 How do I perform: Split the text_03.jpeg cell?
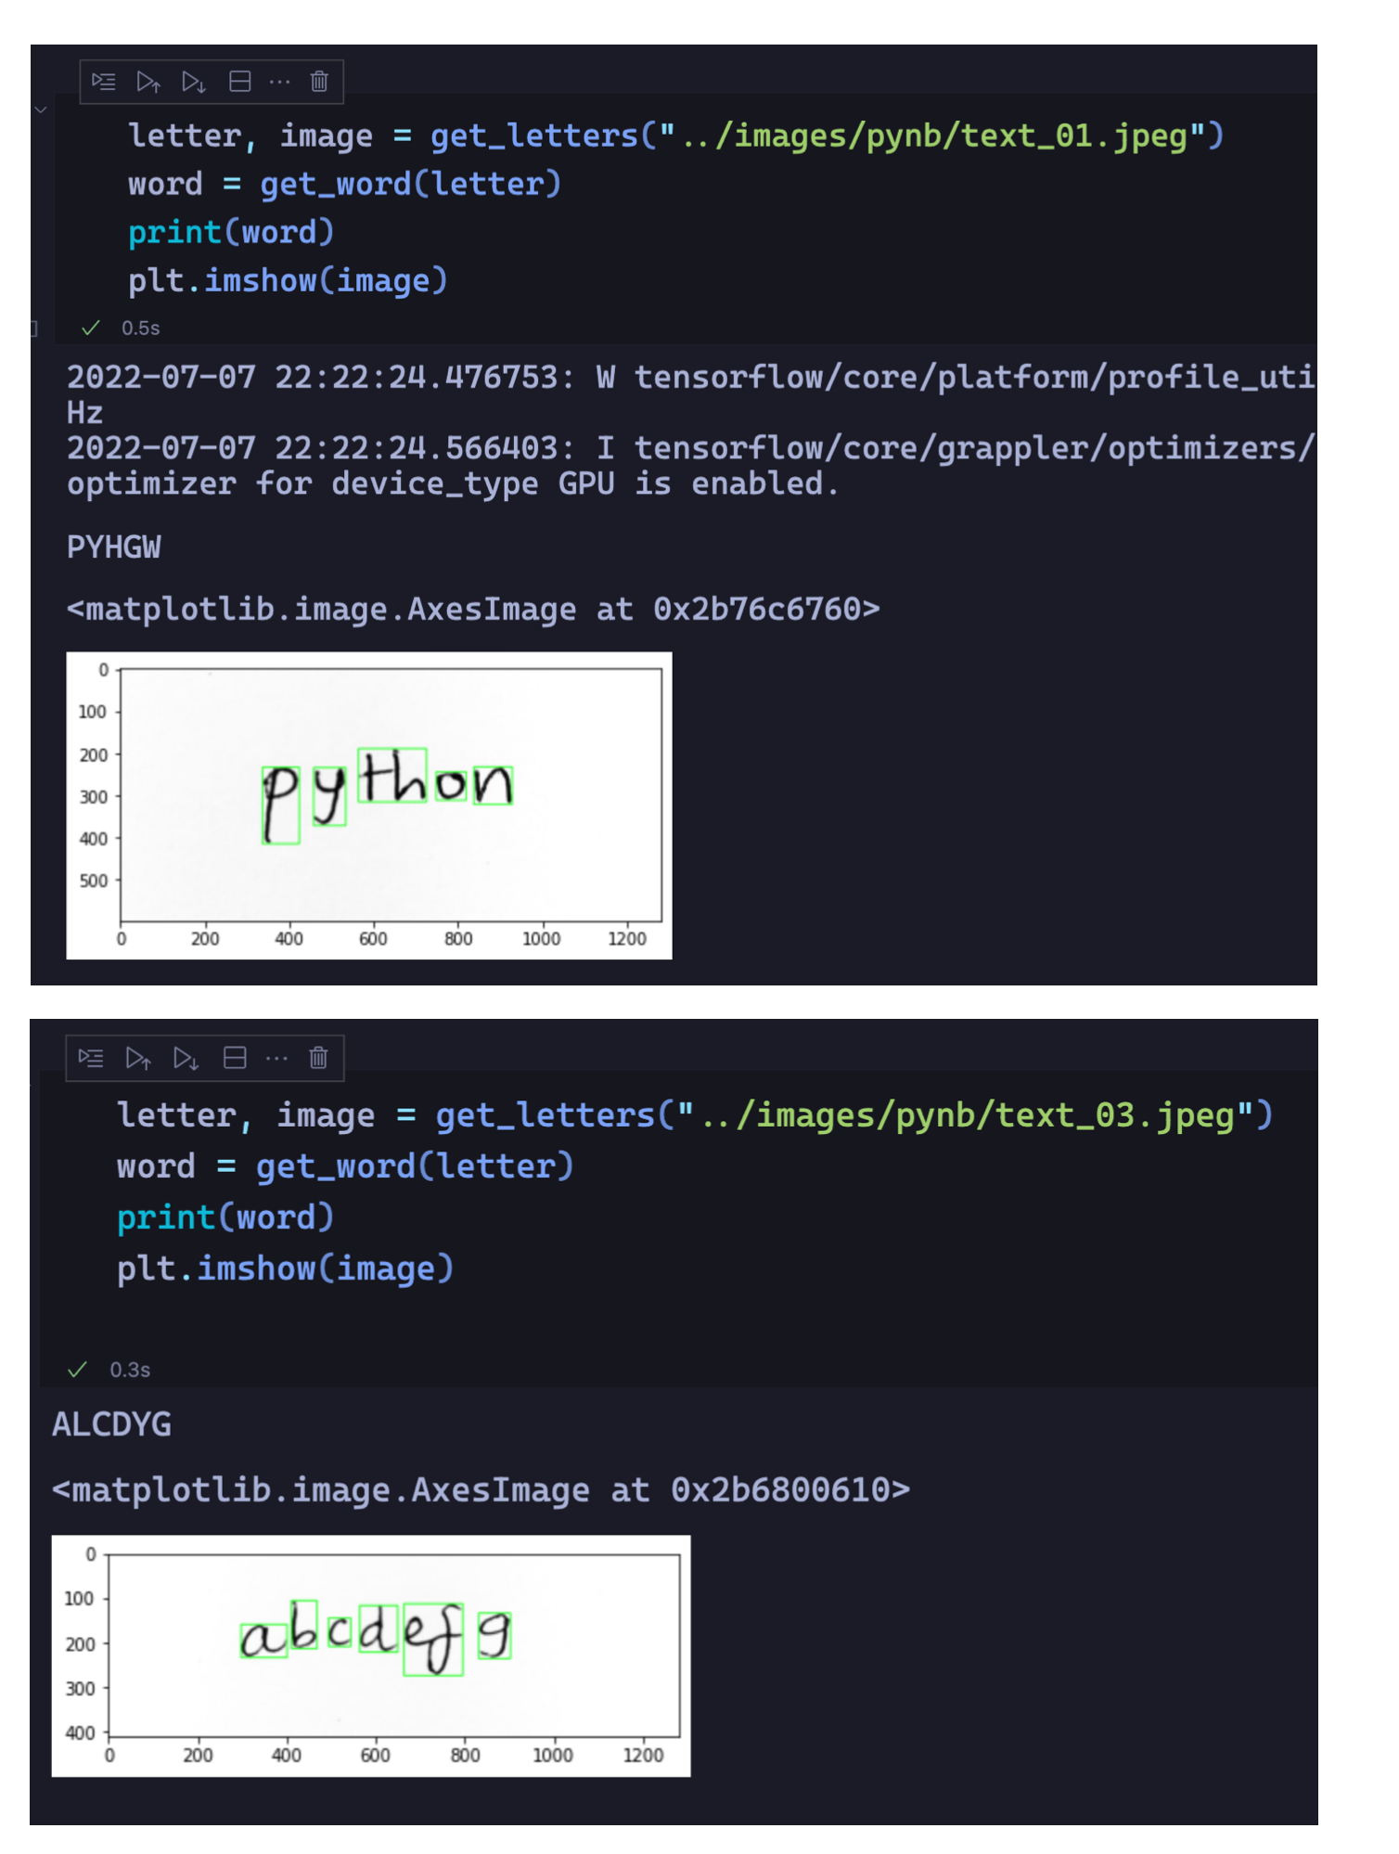coord(235,1058)
